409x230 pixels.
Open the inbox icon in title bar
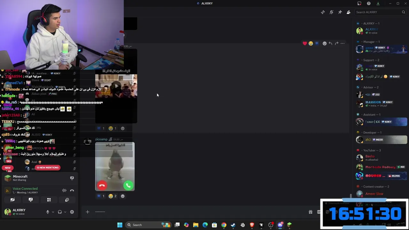tap(359, 4)
